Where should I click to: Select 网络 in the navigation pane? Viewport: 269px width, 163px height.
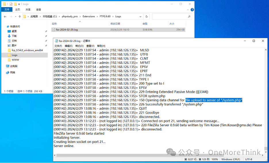[12, 72]
